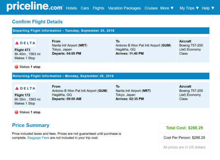
Task: Click the red alert icon under departing flight
Action: pos(16,67)
